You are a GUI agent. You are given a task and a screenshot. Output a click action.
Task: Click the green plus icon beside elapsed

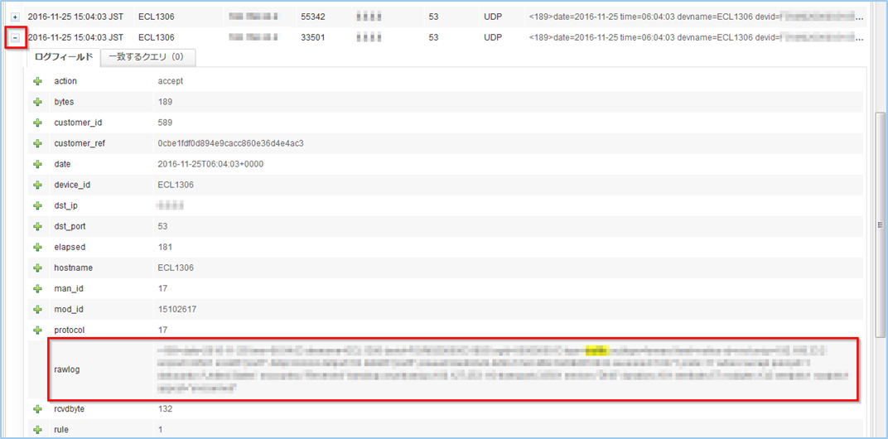click(x=38, y=247)
